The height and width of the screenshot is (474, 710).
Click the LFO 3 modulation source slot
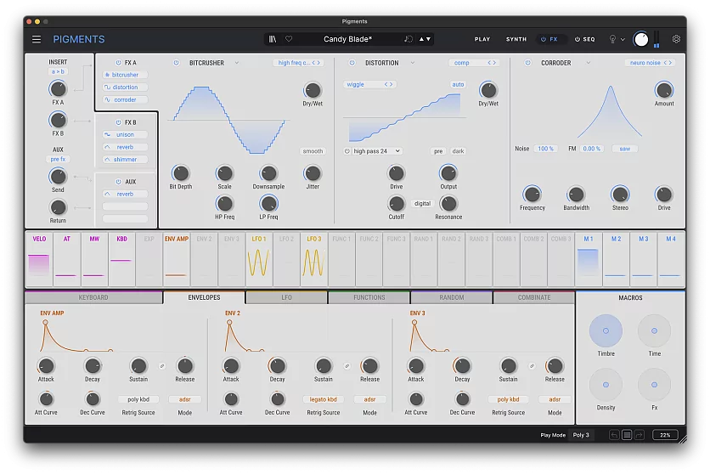pos(313,260)
